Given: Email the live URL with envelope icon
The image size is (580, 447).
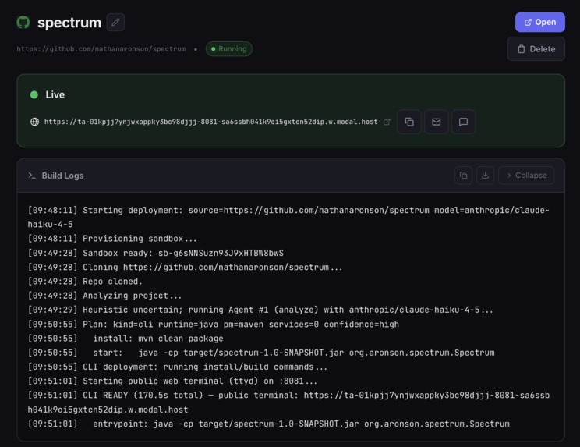Looking at the screenshot, I should [x=436, y=122].
